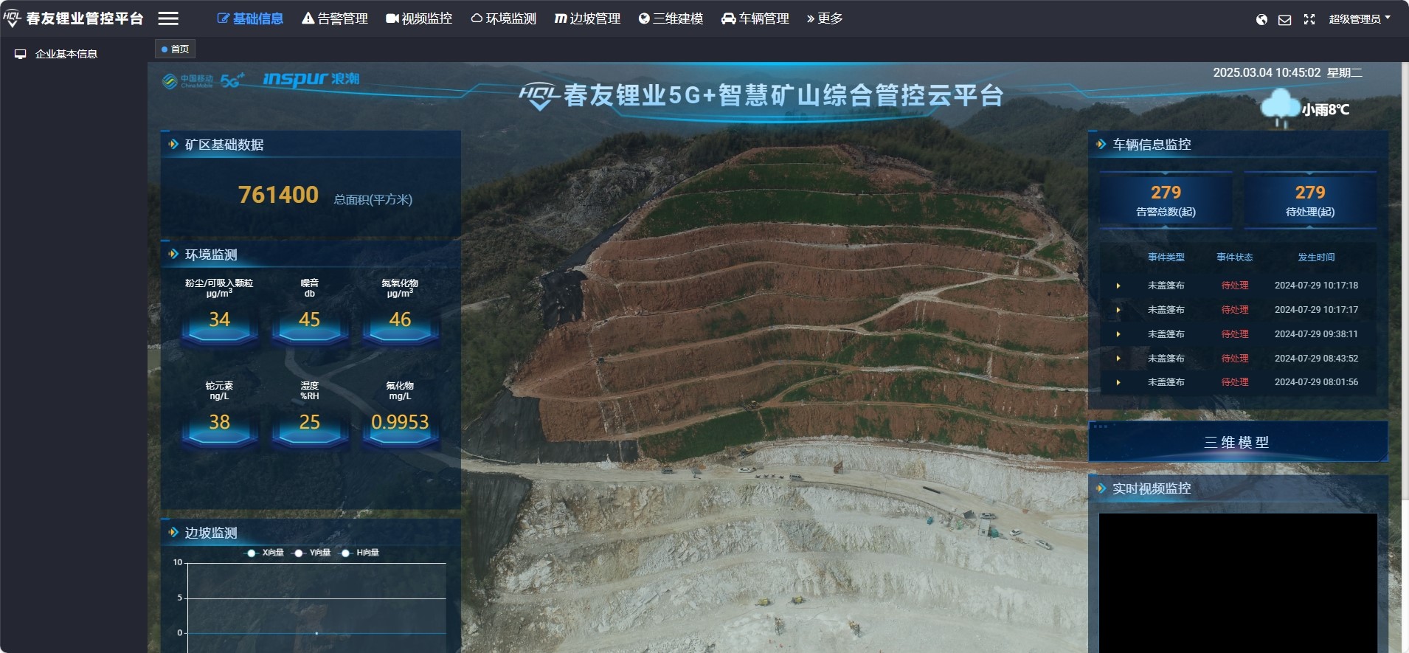
Task: Expand the 更多 menu in the navbar
Action: point(825,18)
